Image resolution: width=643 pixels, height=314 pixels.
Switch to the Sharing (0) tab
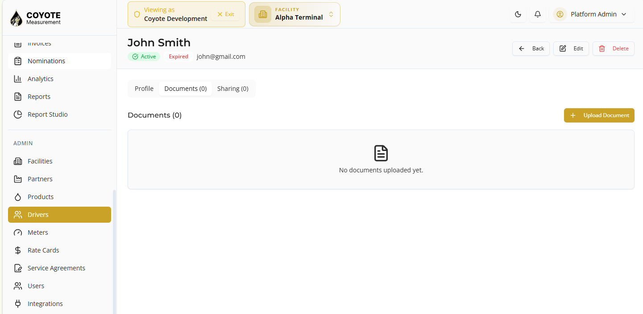pyautogui.click(x=233, y=89)
